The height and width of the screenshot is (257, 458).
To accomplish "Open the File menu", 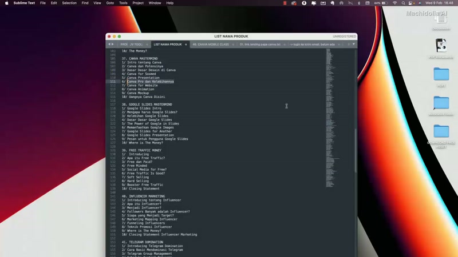I will (x=42, y=3).
